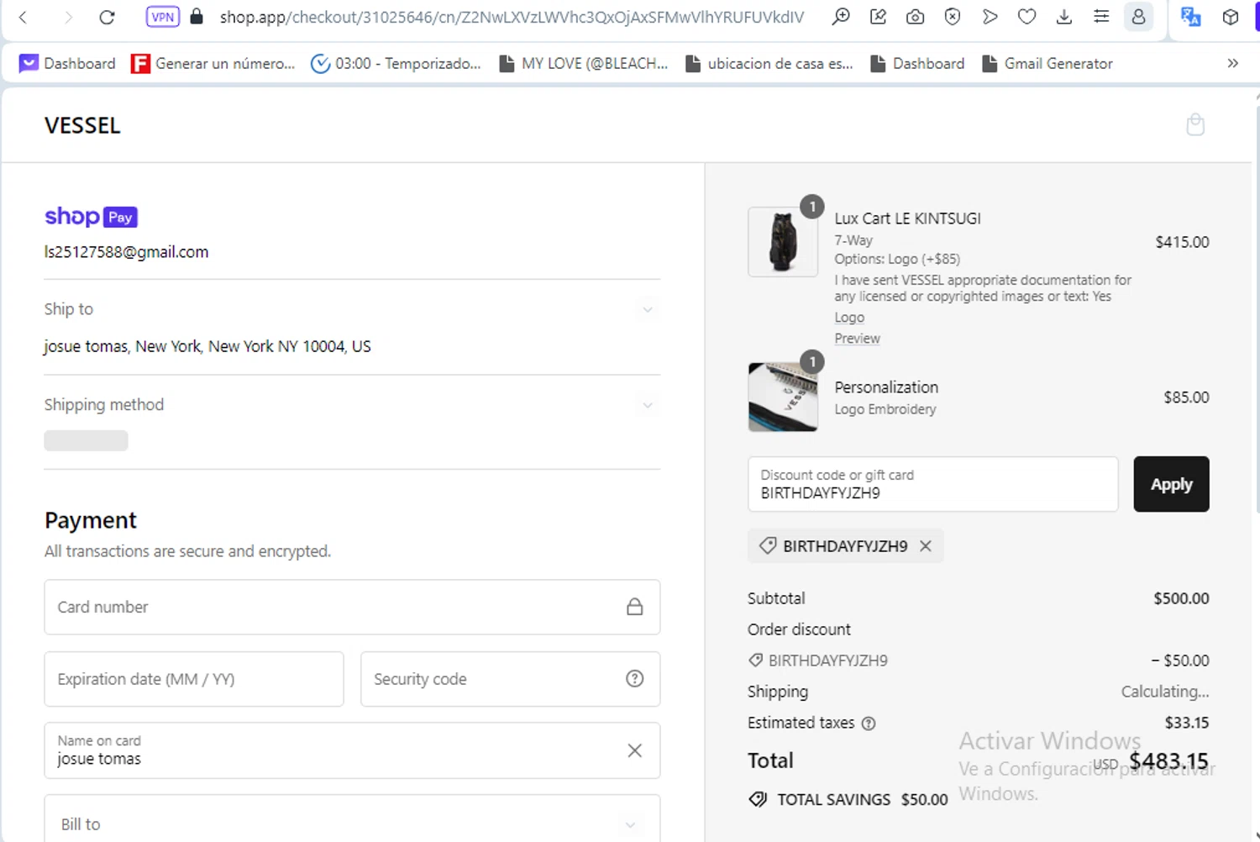Expand the Shipping method section
The image size is (1260, 842).
(x=647, y=405)
